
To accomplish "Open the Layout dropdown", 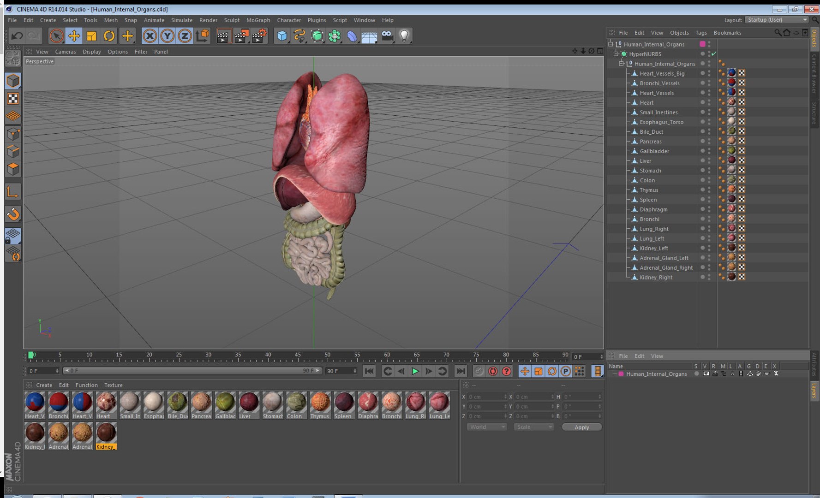I will pyautogui.click(x=778, y=20).
